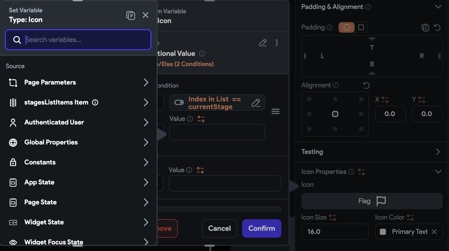Edit the Index in List condition
This screenshot has width=449, height=251.
point(256,103)
